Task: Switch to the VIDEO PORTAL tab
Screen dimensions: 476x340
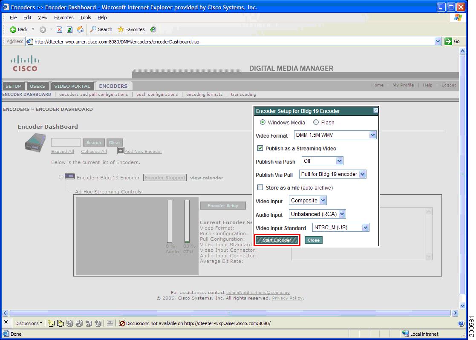Action: tap(72, 86)
